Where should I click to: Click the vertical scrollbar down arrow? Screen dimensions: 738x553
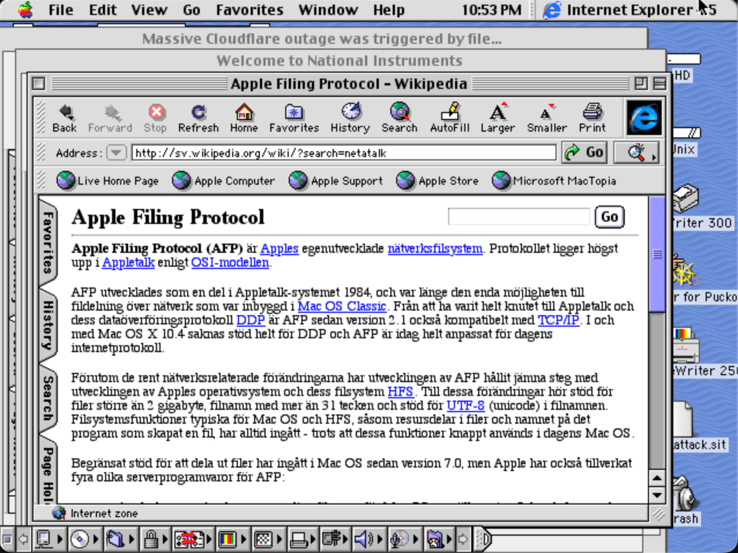(x=657, y=495)
